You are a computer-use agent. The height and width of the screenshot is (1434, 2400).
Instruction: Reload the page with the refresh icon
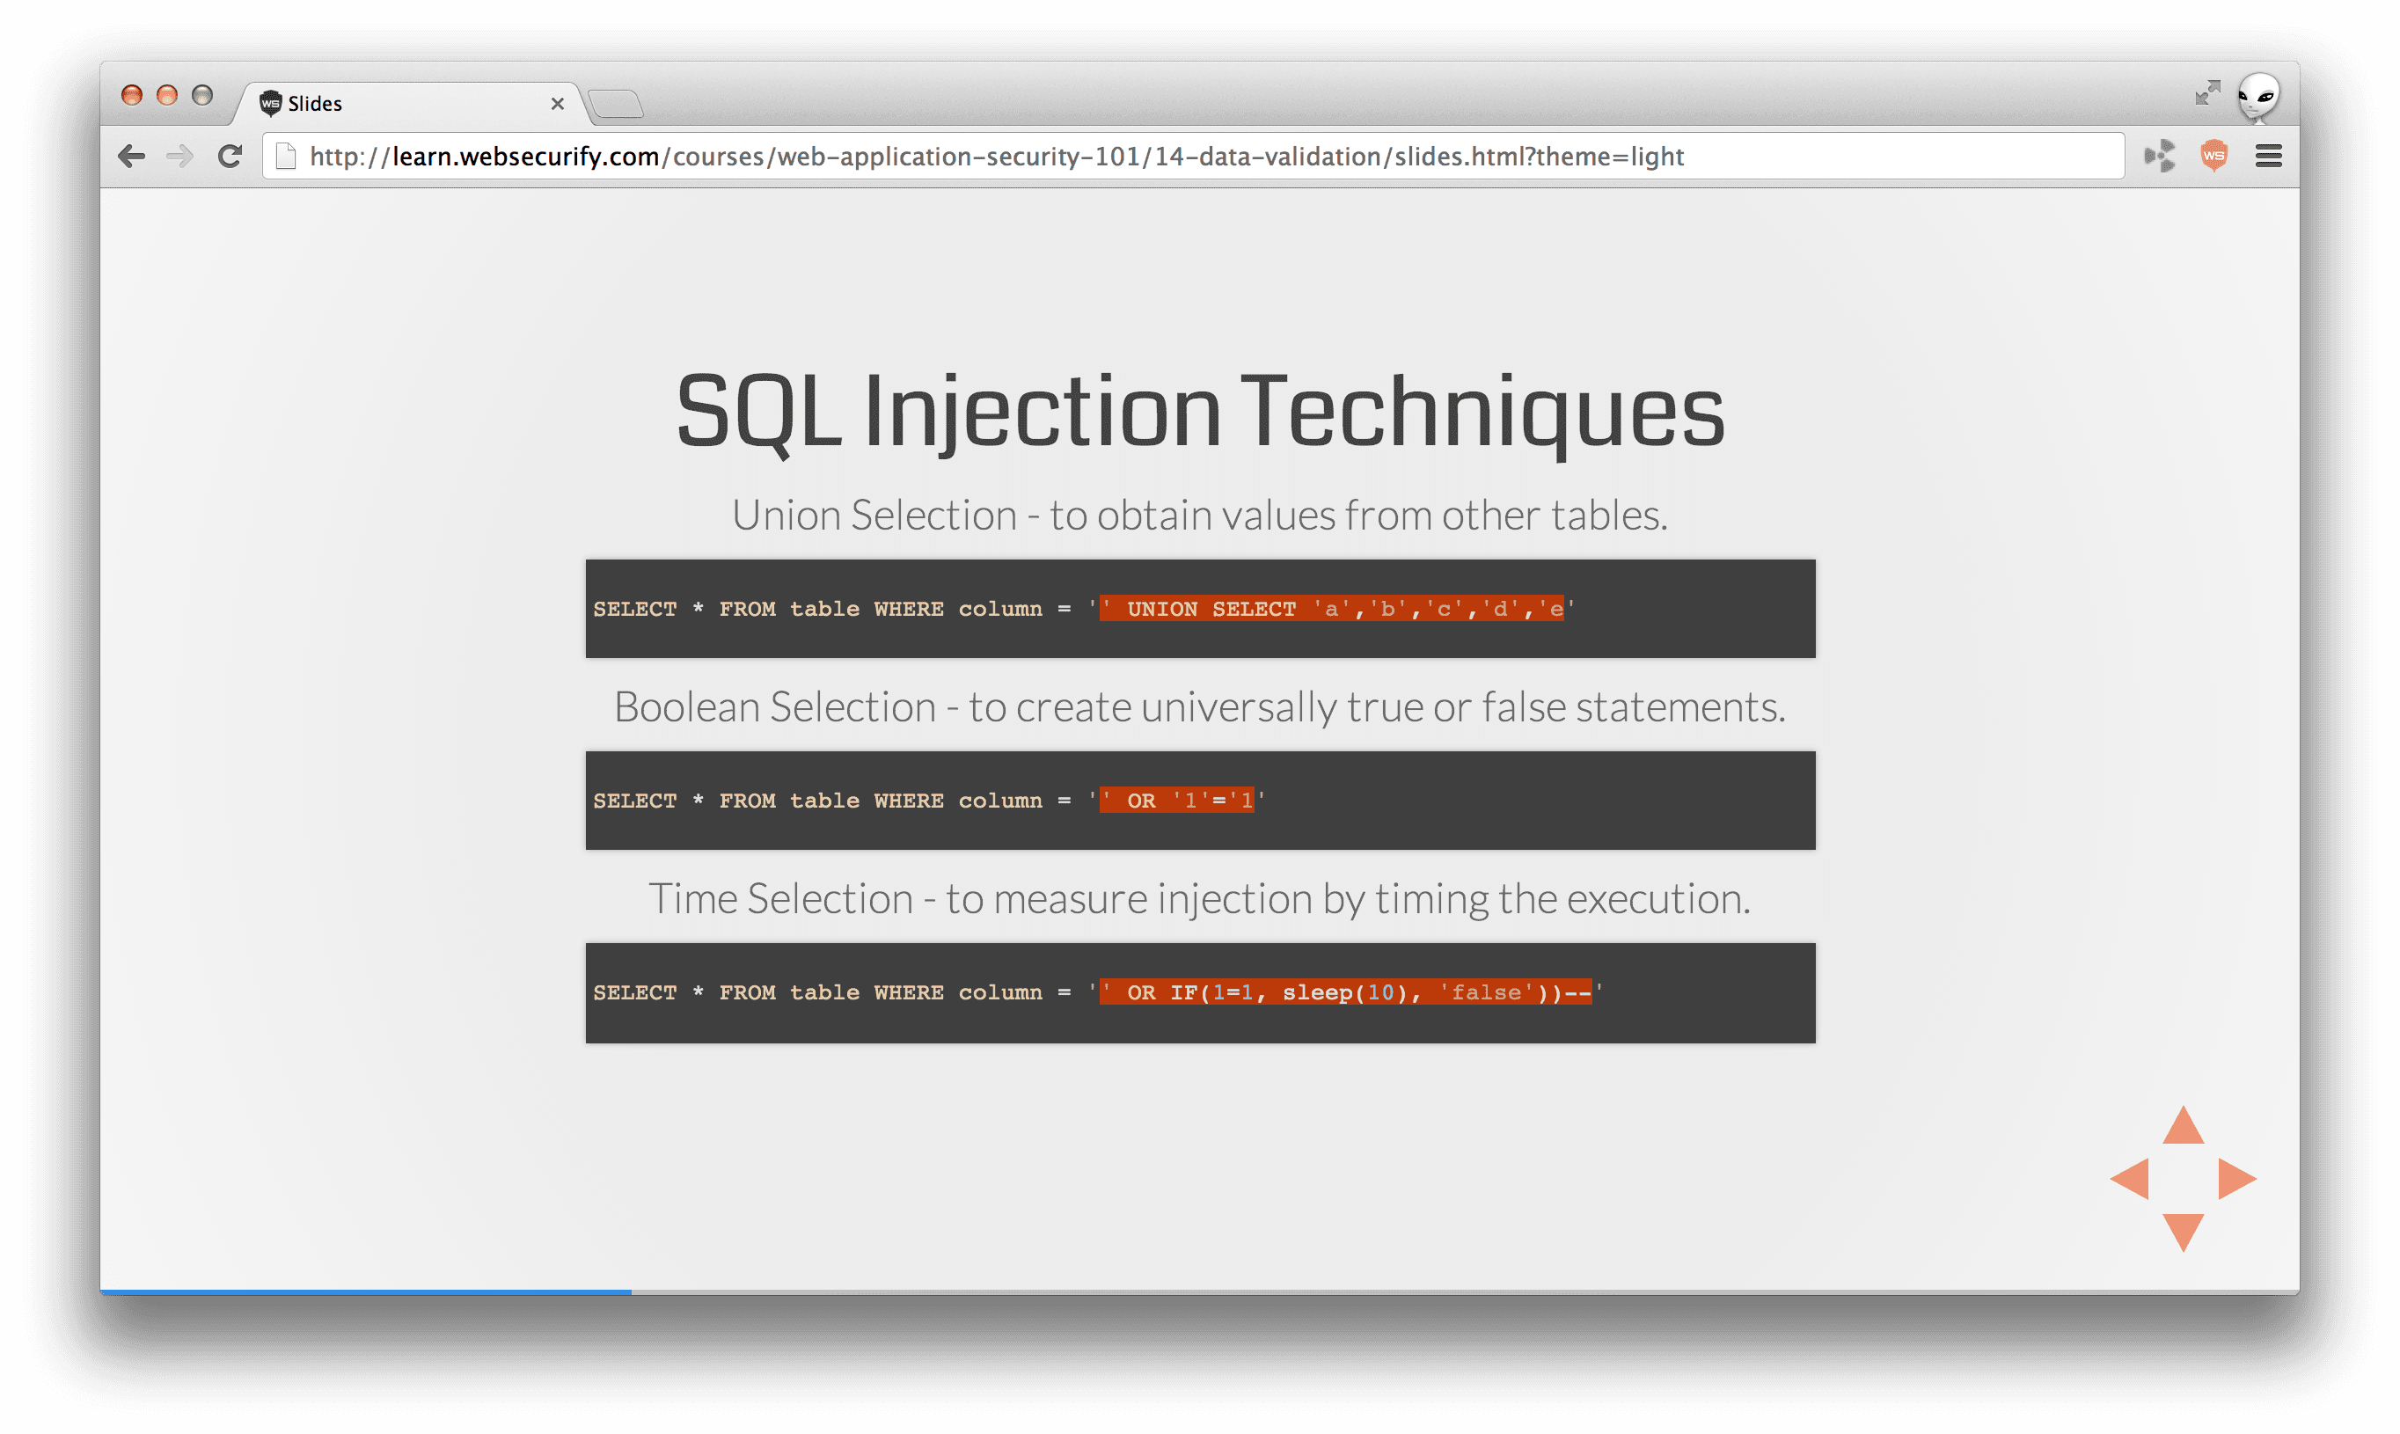230,157
